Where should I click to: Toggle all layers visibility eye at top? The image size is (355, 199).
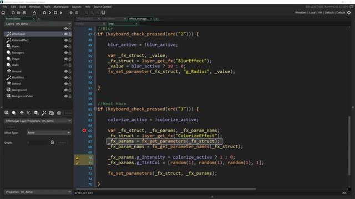tap(65, 29)
